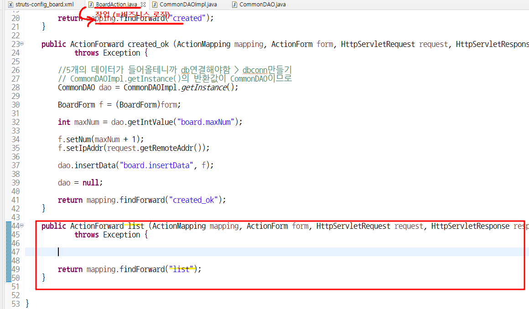Screen dimensions: 529x309
Task: Click the Java file icon on CommonDAOImpl.java tab
Action: tap(155, 5)
